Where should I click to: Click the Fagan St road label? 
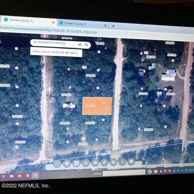click(116, 151)
